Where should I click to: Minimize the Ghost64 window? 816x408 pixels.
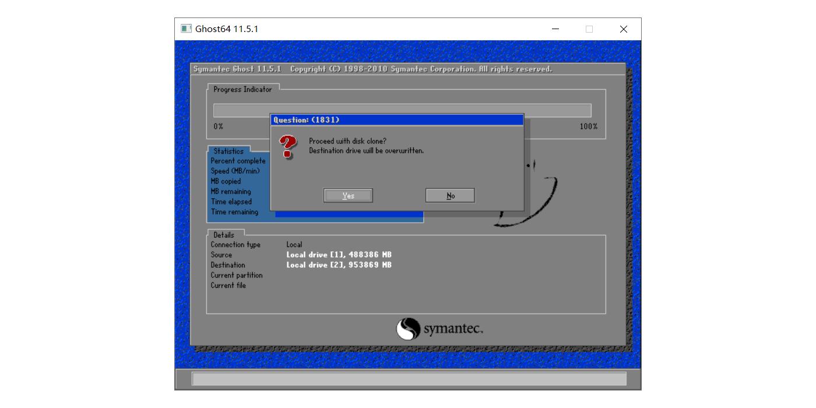(555, 29)
